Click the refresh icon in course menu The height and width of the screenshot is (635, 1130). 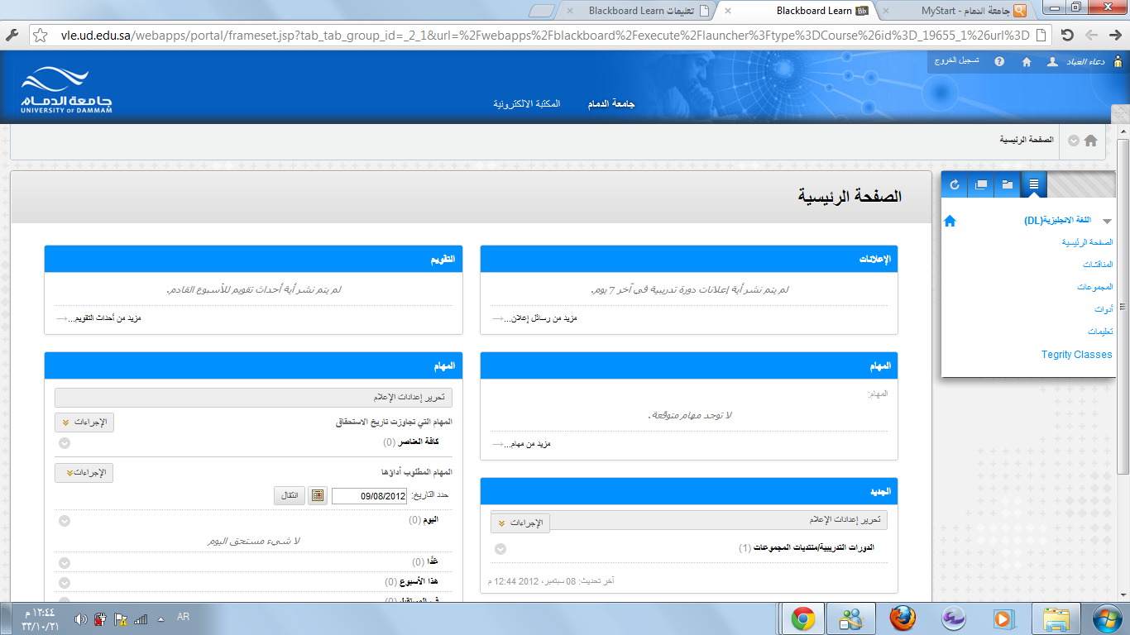[955, 184]
